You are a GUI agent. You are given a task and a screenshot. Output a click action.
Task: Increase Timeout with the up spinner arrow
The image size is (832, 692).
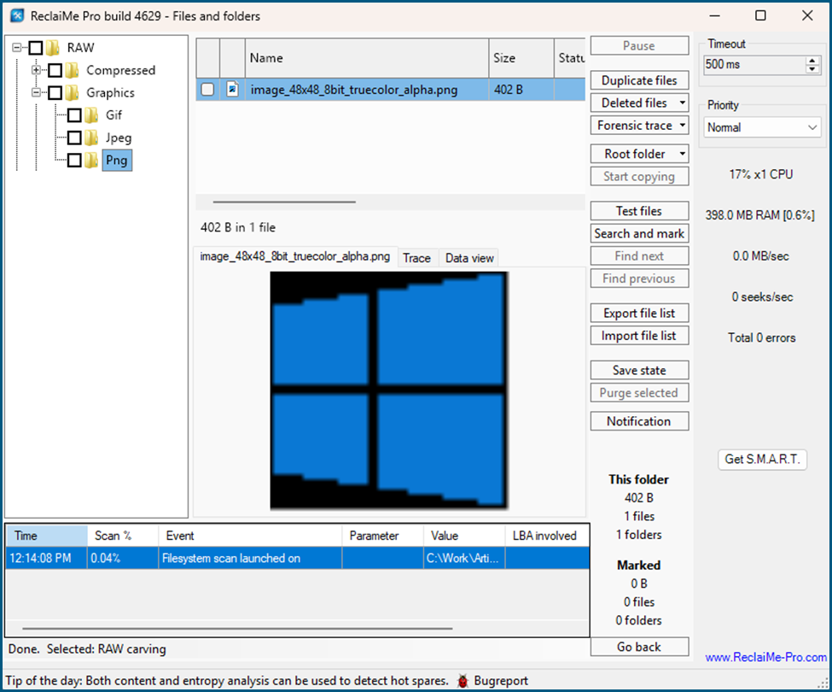click(x=812, y=61)
